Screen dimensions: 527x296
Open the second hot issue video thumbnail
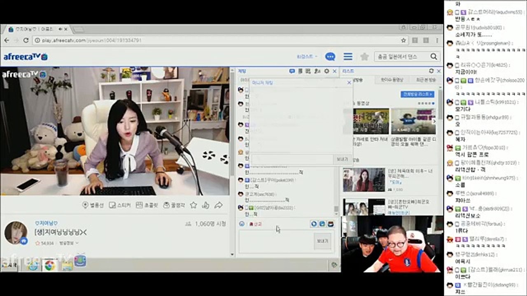point(414,121)
